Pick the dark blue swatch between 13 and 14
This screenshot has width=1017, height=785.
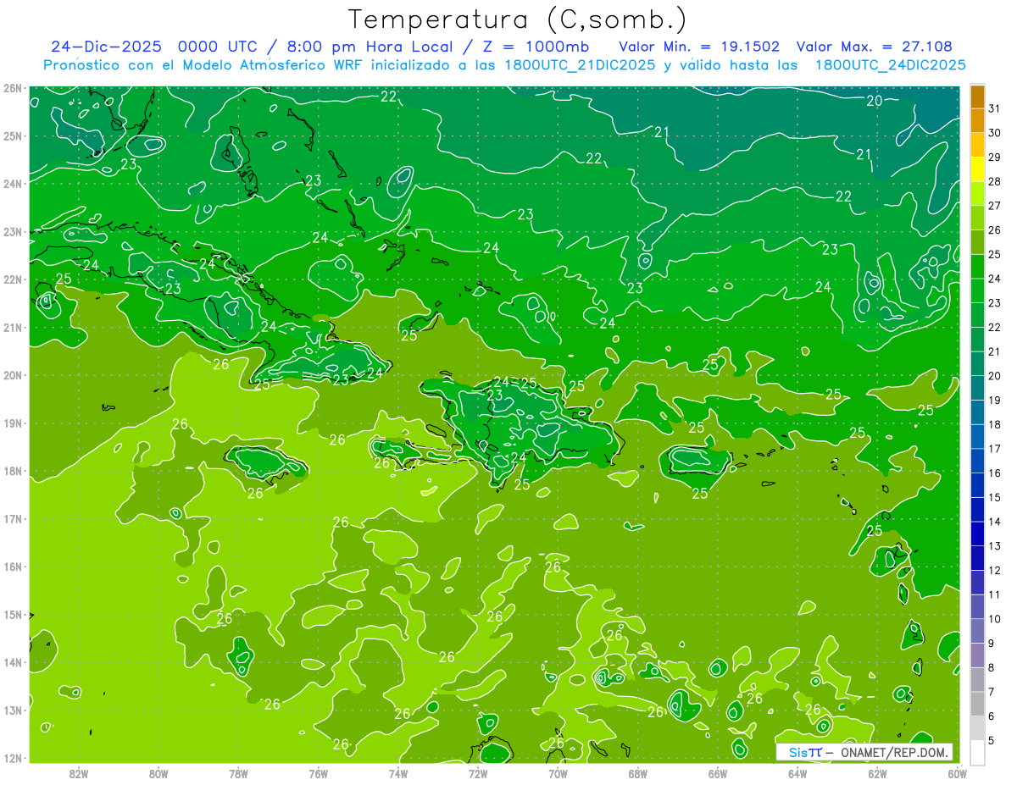click(x=977, y=534)
